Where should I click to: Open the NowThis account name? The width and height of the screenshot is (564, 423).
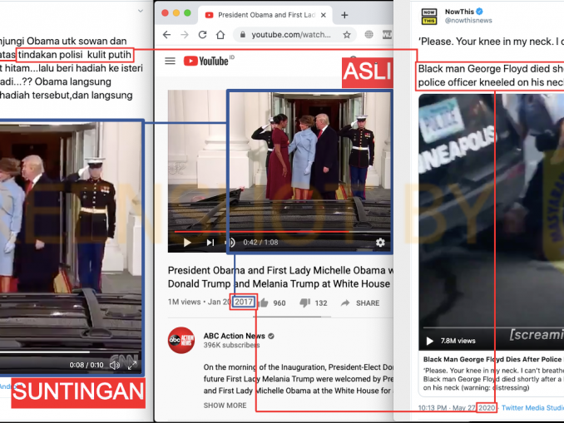point(459,12)
